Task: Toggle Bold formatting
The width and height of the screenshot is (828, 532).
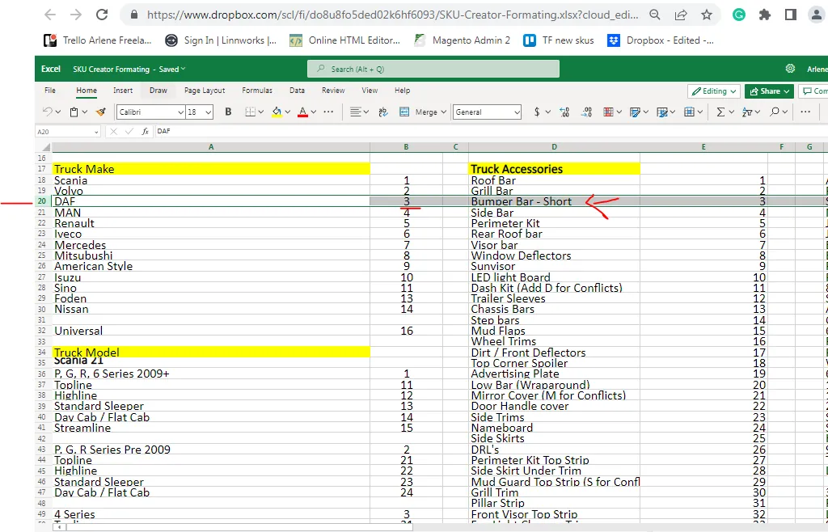Action: click(x=228, y=112)
